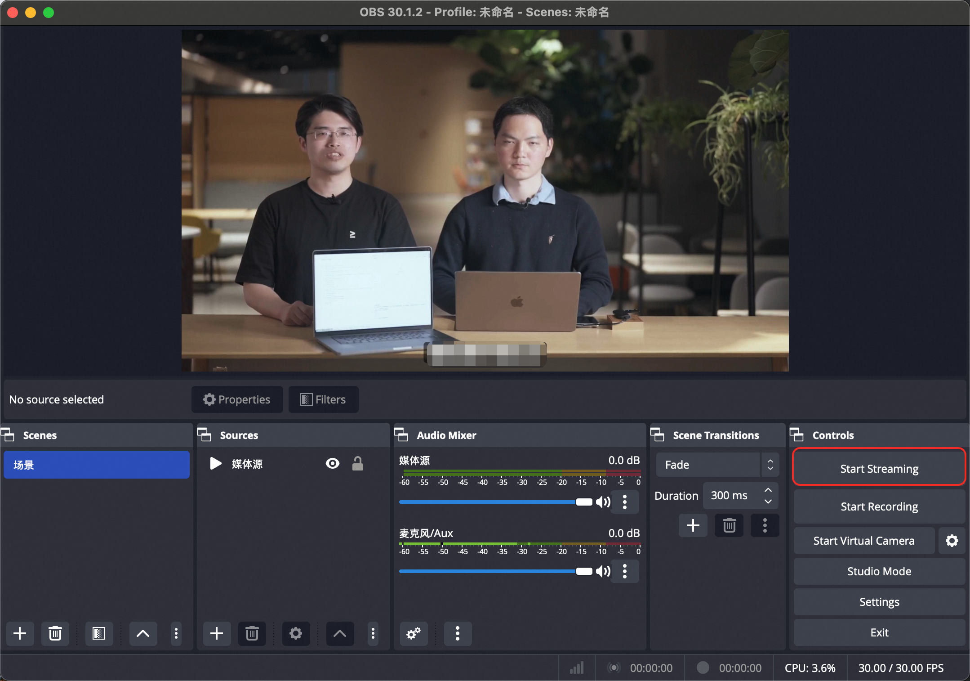Adjust the 媒体源 volume slider handle
970x681 pixels.
pos(584,502)
